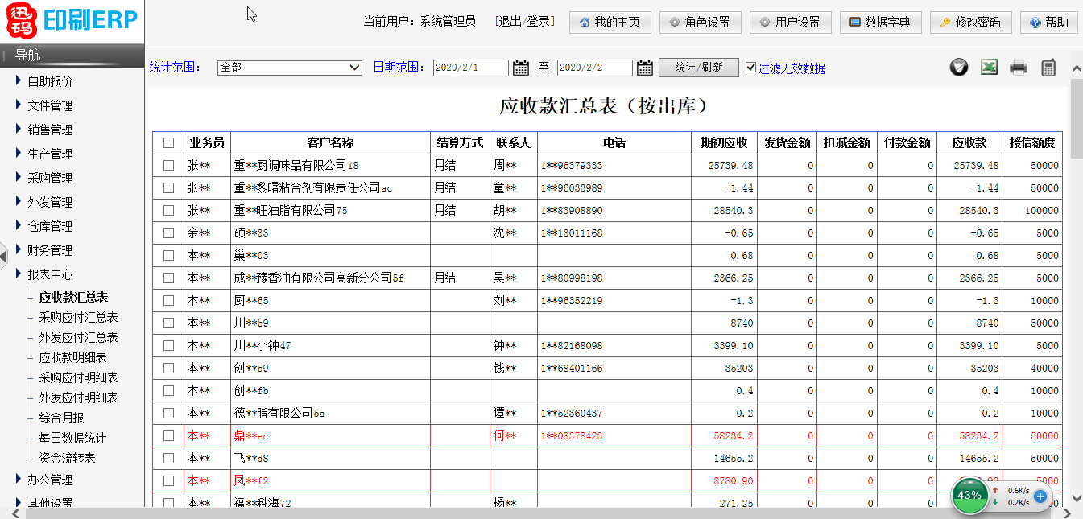Click the bottom horizontal scrollbar
Screen dimensions: 1083x519
point(483,513)
